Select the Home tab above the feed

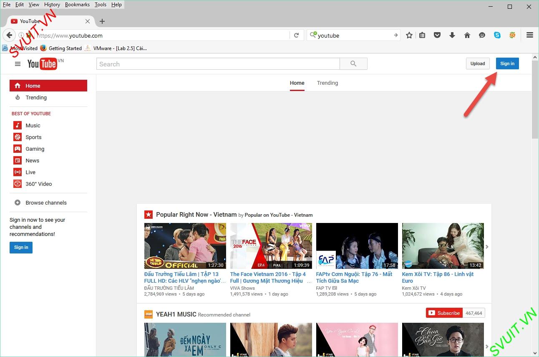click(297, 83)
